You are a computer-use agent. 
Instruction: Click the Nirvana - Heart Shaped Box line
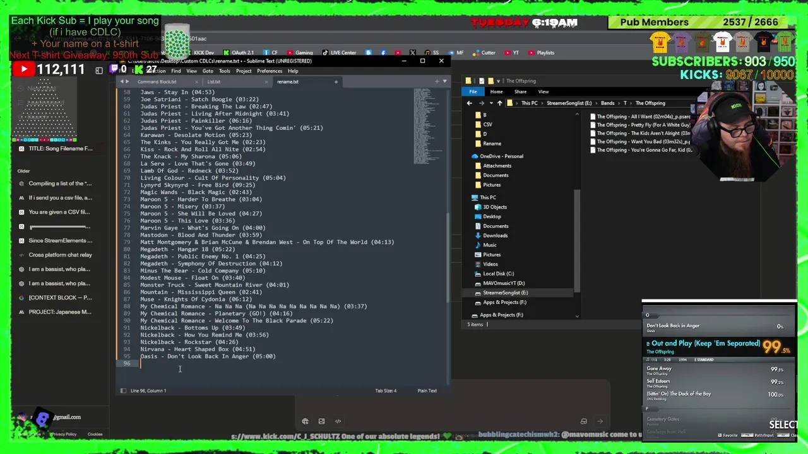[x=198, y=349]
